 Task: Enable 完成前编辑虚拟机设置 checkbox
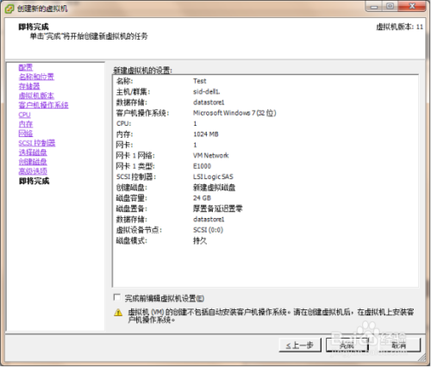pos(117,297)
